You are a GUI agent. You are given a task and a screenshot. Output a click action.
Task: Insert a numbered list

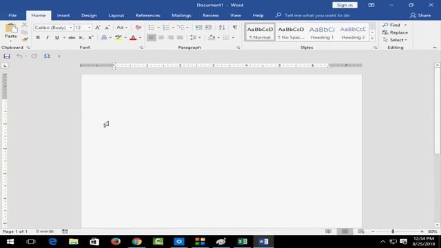coord(166,28)
